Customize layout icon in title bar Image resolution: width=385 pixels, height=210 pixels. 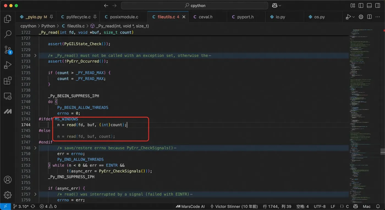(353, 6)
